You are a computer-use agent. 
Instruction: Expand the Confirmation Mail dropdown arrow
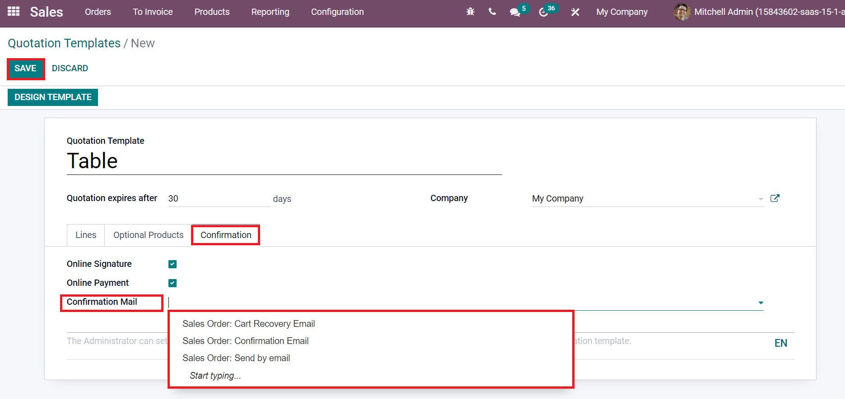click(761, 303)
